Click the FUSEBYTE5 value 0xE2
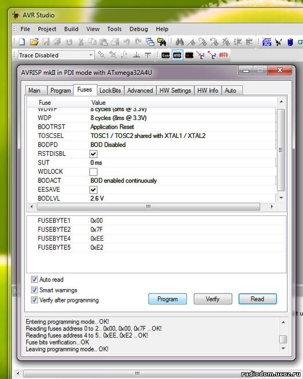 click(x=97, y=248)
